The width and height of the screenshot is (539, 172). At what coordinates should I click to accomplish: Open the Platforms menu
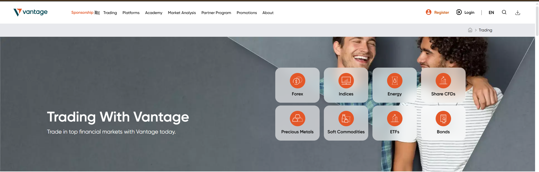point(131,13)
